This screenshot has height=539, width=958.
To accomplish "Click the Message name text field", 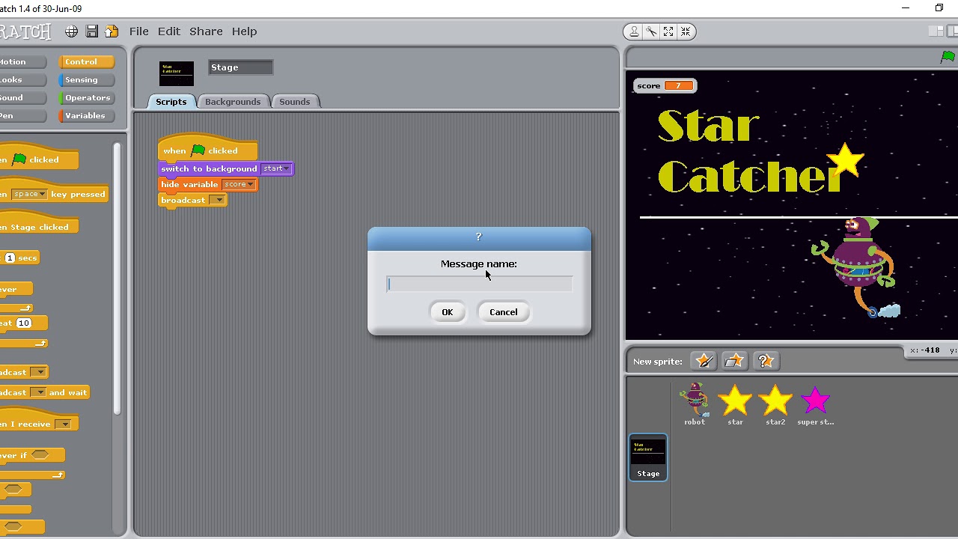I will point(480,284).
